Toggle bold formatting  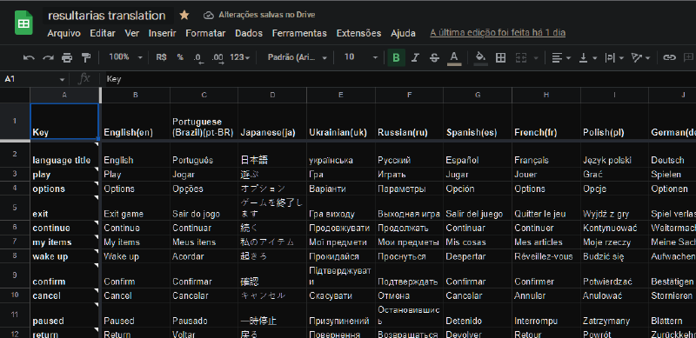[x=397, y=57]
